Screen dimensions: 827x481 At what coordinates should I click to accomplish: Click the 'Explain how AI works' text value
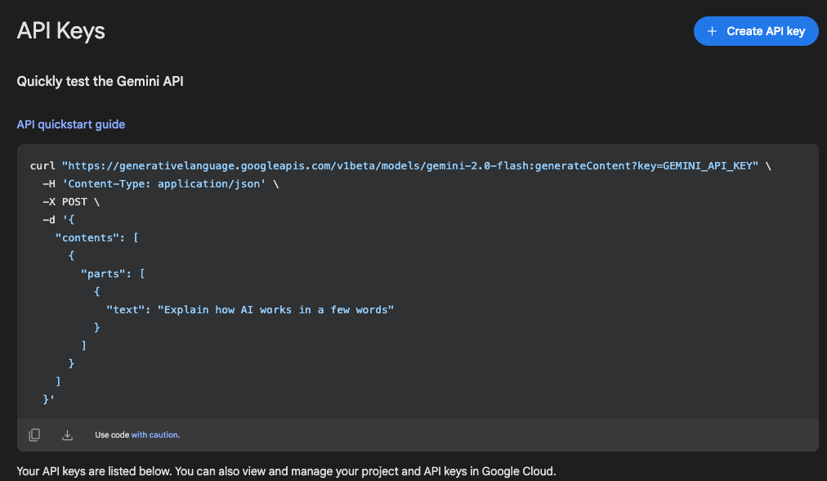click(x=276, y=309)
